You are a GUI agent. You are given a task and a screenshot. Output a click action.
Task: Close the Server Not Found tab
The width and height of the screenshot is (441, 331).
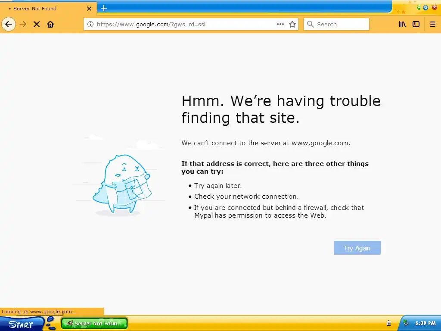(x=89, y=9)
